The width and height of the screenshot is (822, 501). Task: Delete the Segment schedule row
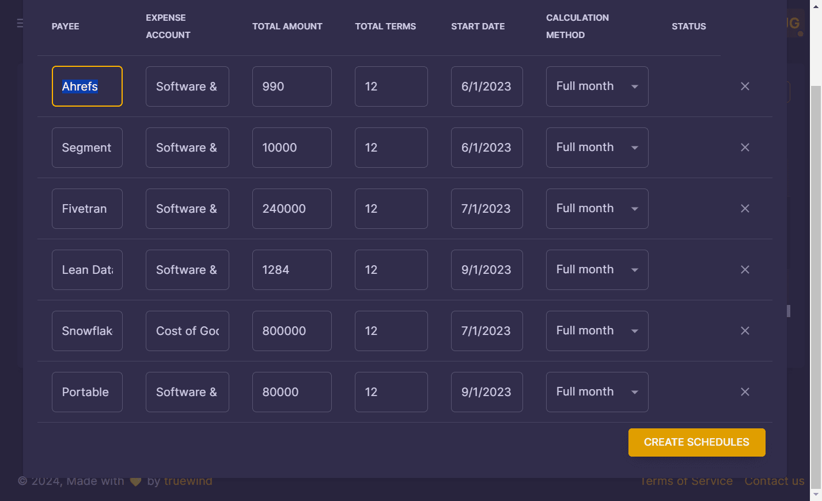[x=745, y=148]
